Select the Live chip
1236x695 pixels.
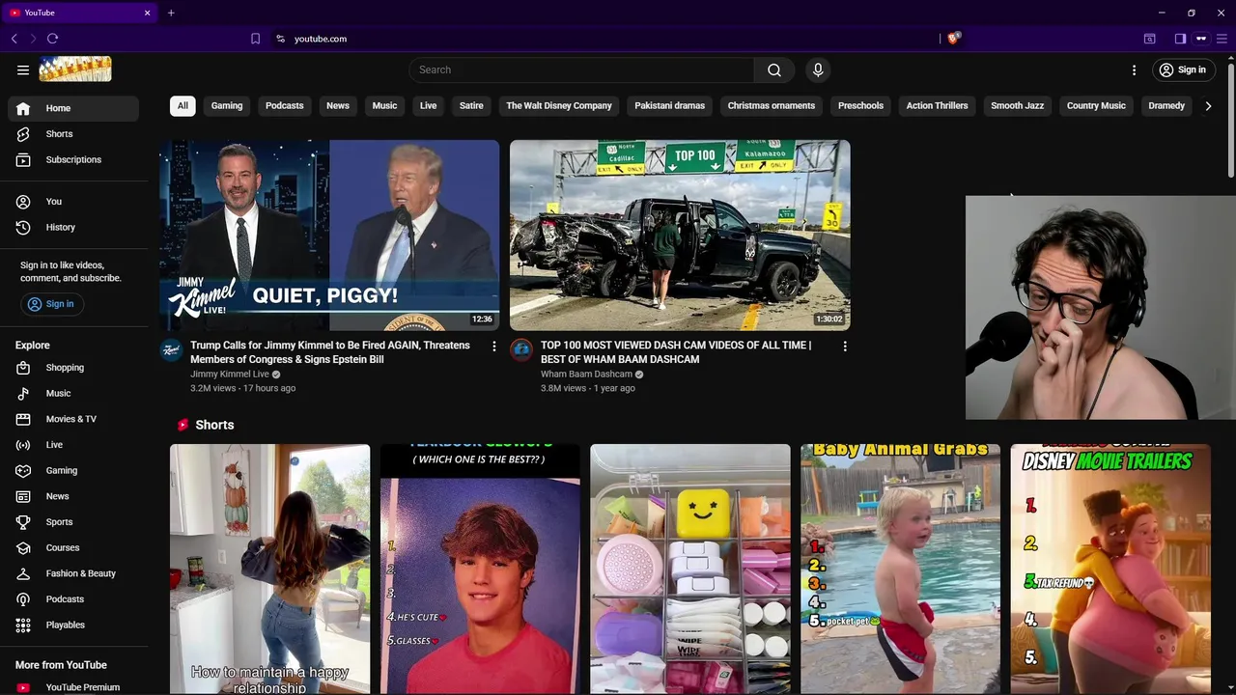(429, 106)
